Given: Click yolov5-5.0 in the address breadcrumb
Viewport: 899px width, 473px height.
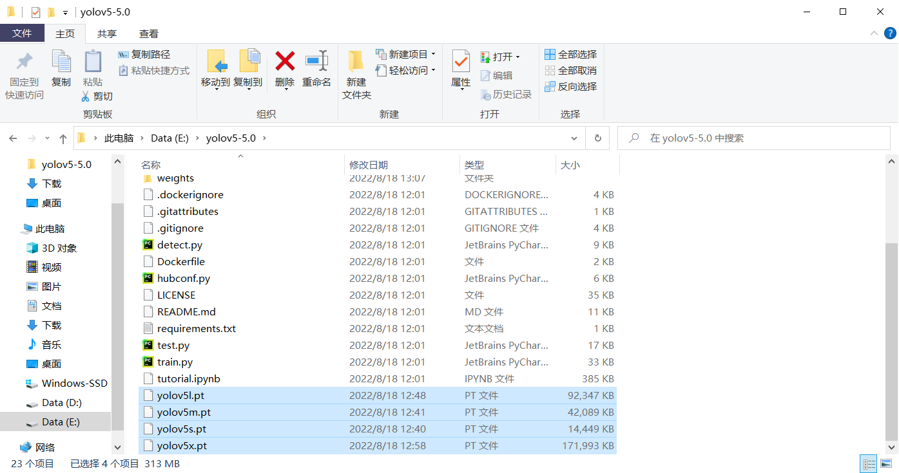Looking at the screenshot, I should pos(231,138).
